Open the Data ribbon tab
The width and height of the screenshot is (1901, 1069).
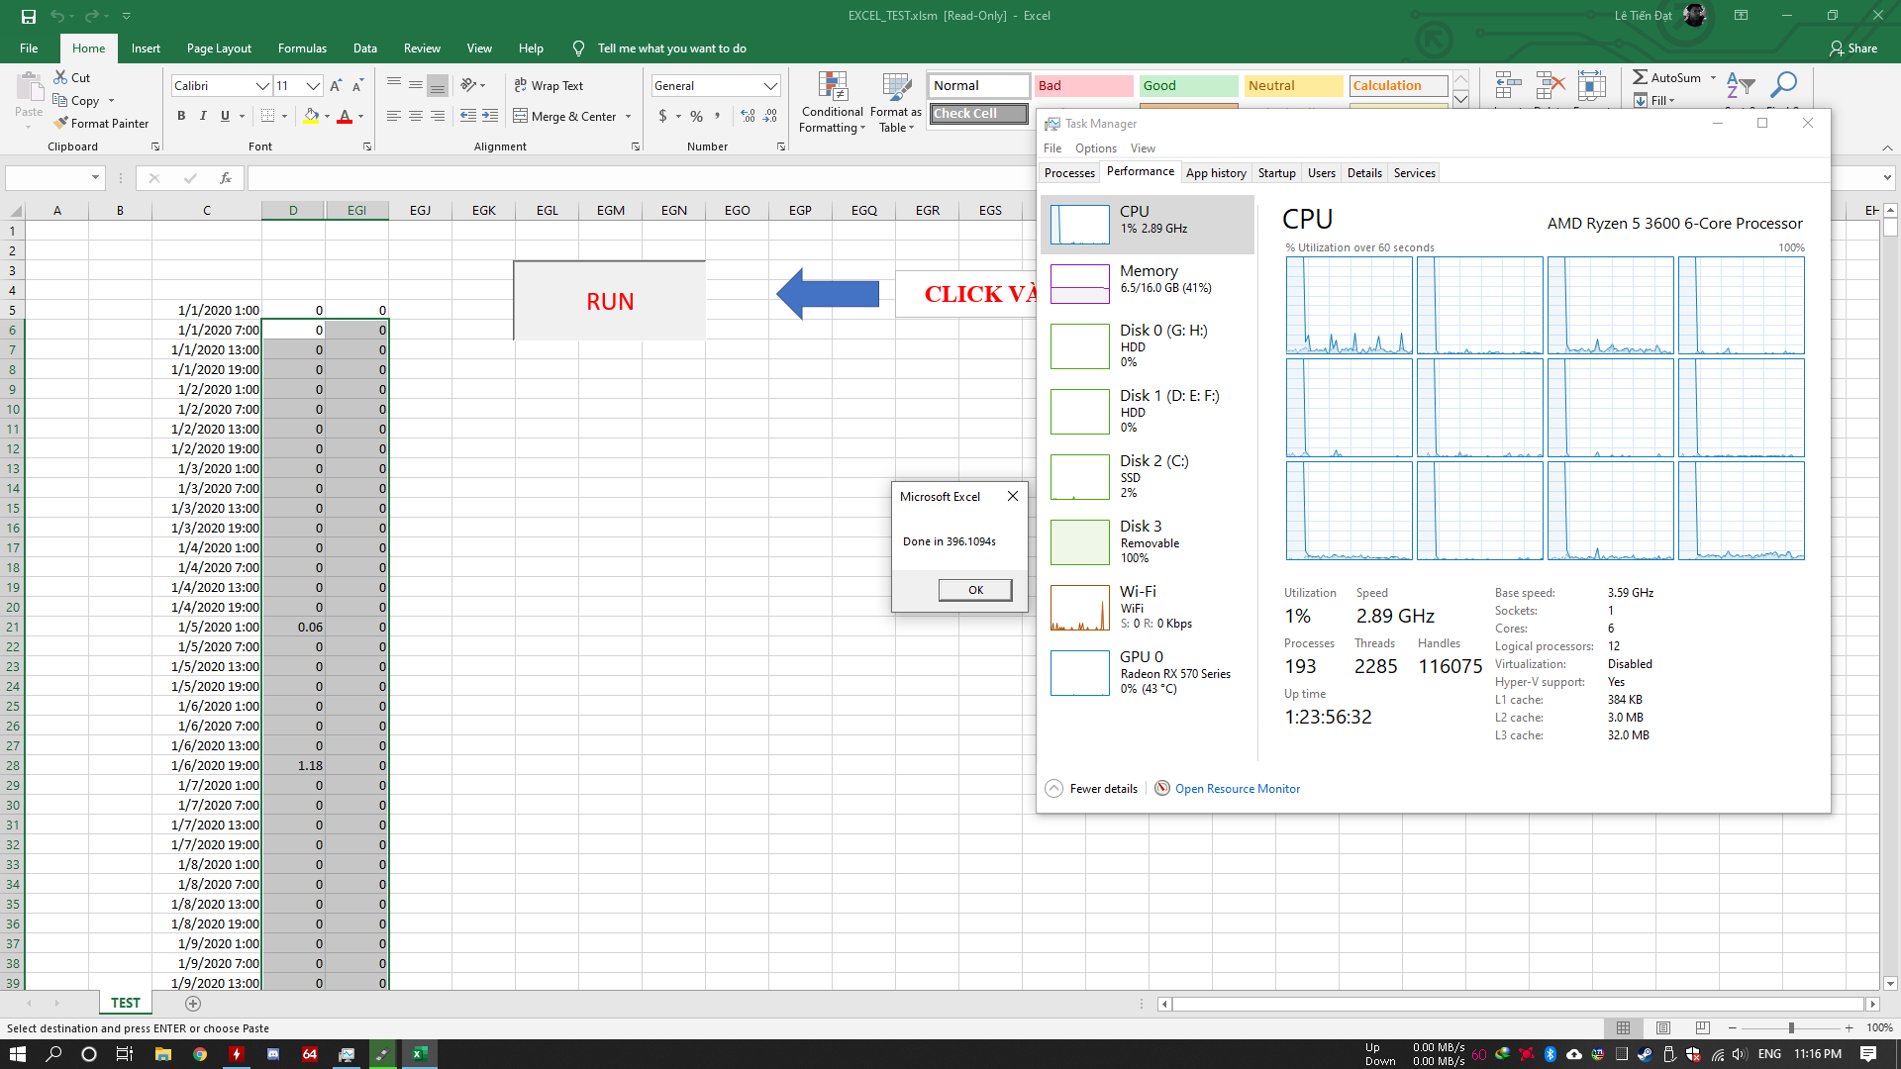tap(365, 48)
